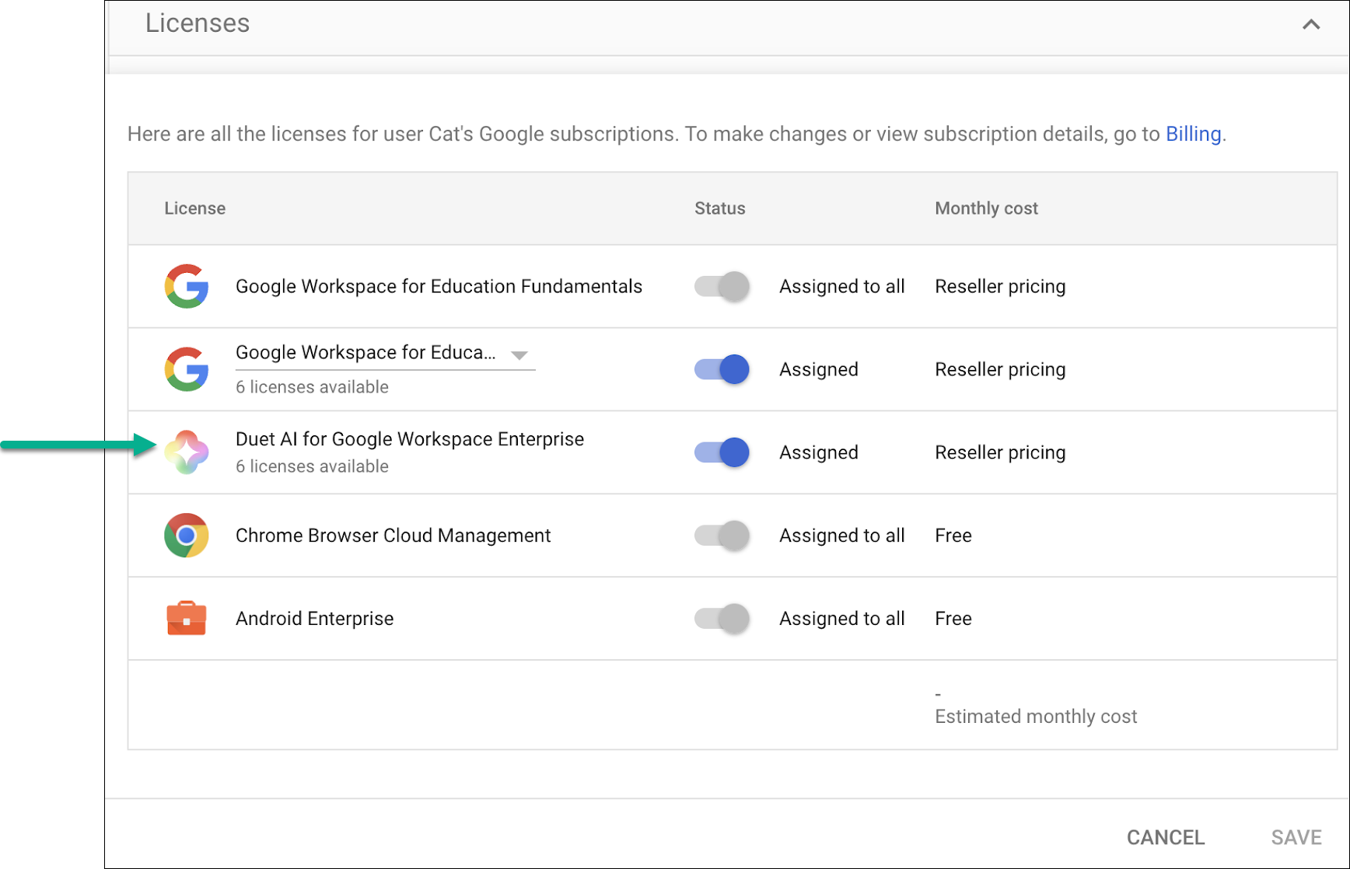
Task: Click the Status column header
Action: (x=719, y=208)
